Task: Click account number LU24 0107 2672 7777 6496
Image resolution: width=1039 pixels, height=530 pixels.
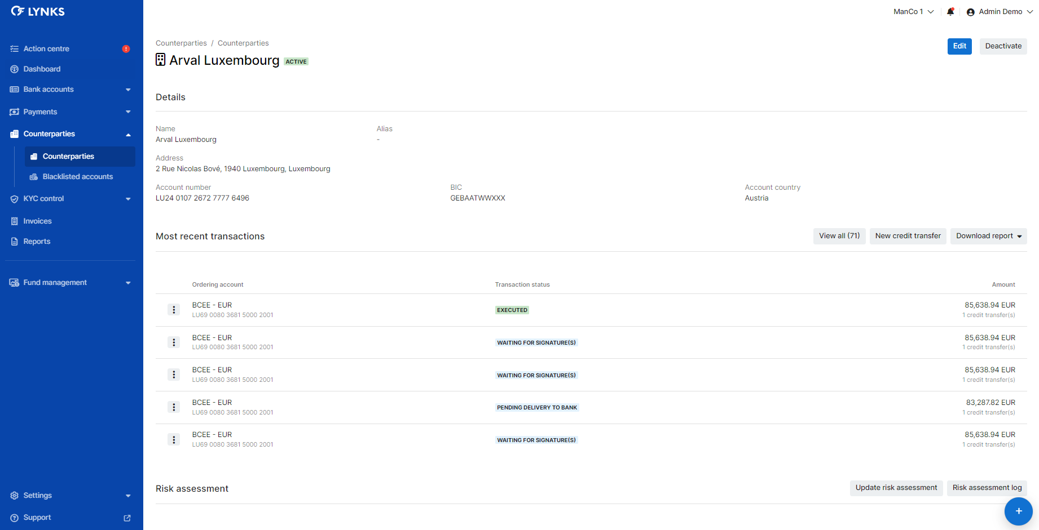Action: click(202, 198)
